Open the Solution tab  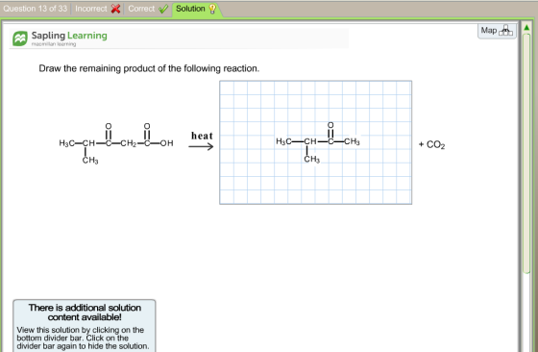pyautogui.click(x=196, y=9)
